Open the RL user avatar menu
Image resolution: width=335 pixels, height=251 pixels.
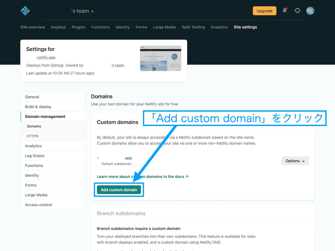tap(310, 11)
